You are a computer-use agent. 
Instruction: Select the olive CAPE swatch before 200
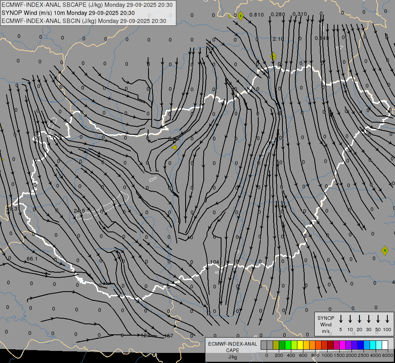click(276, 345)
